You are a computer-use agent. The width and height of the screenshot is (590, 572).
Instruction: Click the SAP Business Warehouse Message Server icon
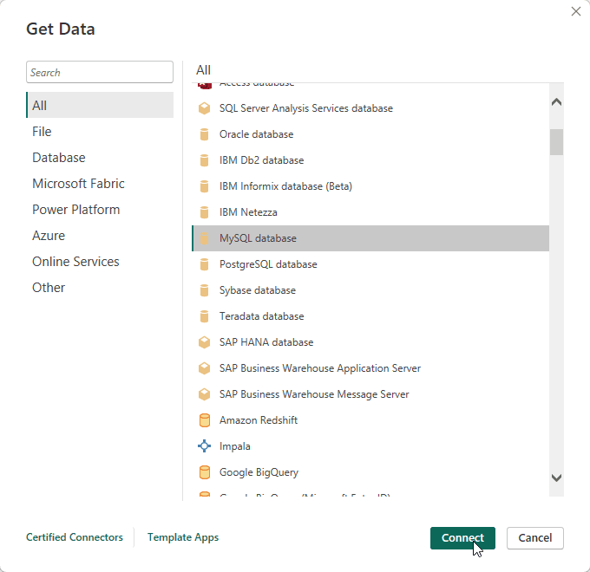point(204,393)
